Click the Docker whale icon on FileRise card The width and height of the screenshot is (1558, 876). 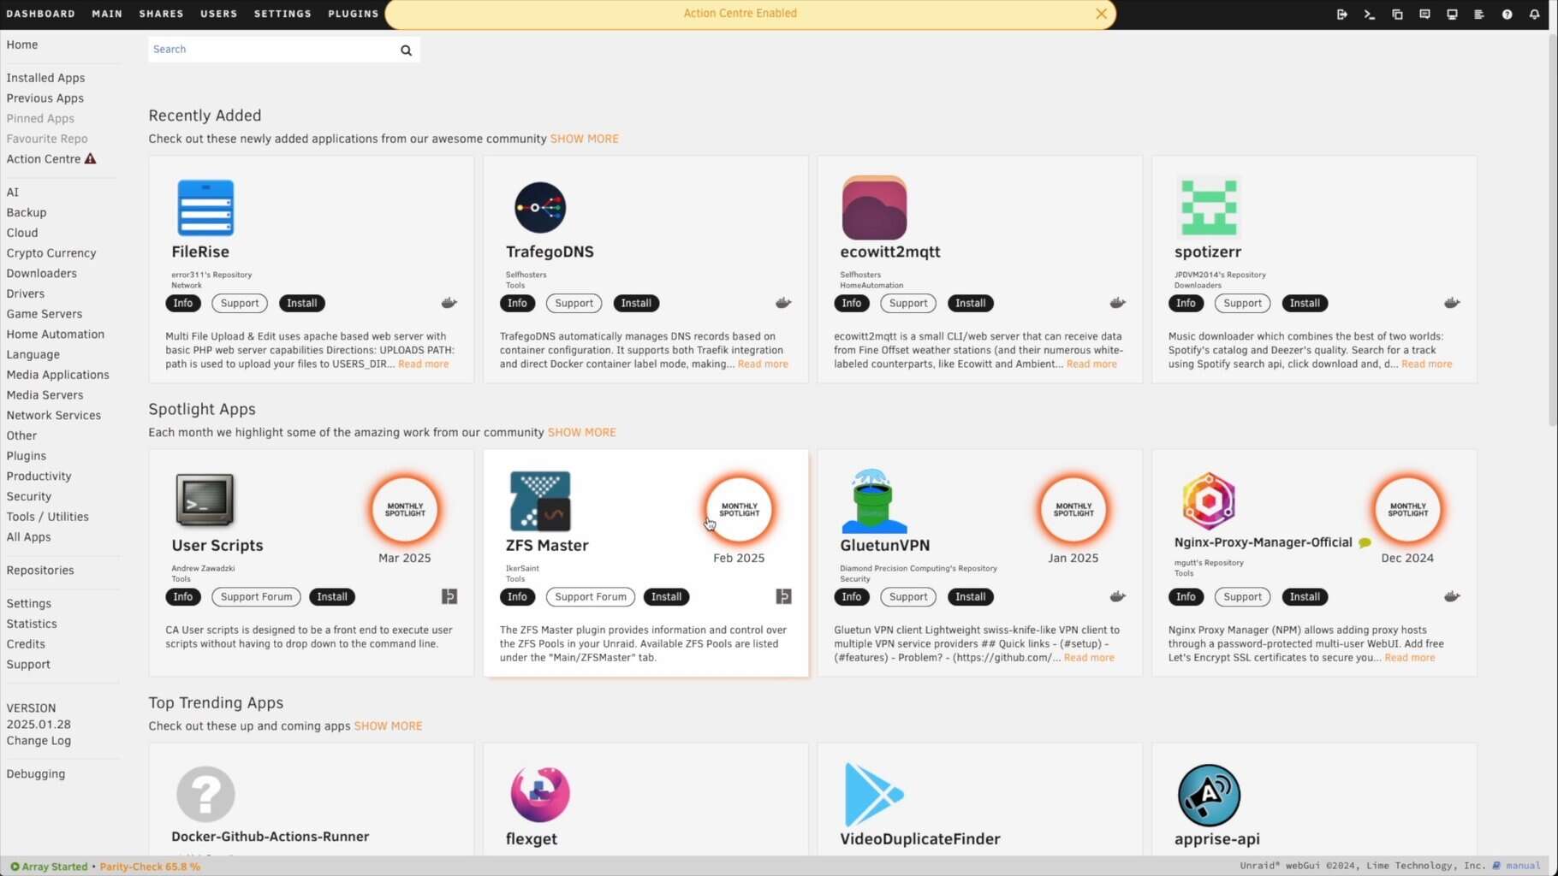(449, 303)
